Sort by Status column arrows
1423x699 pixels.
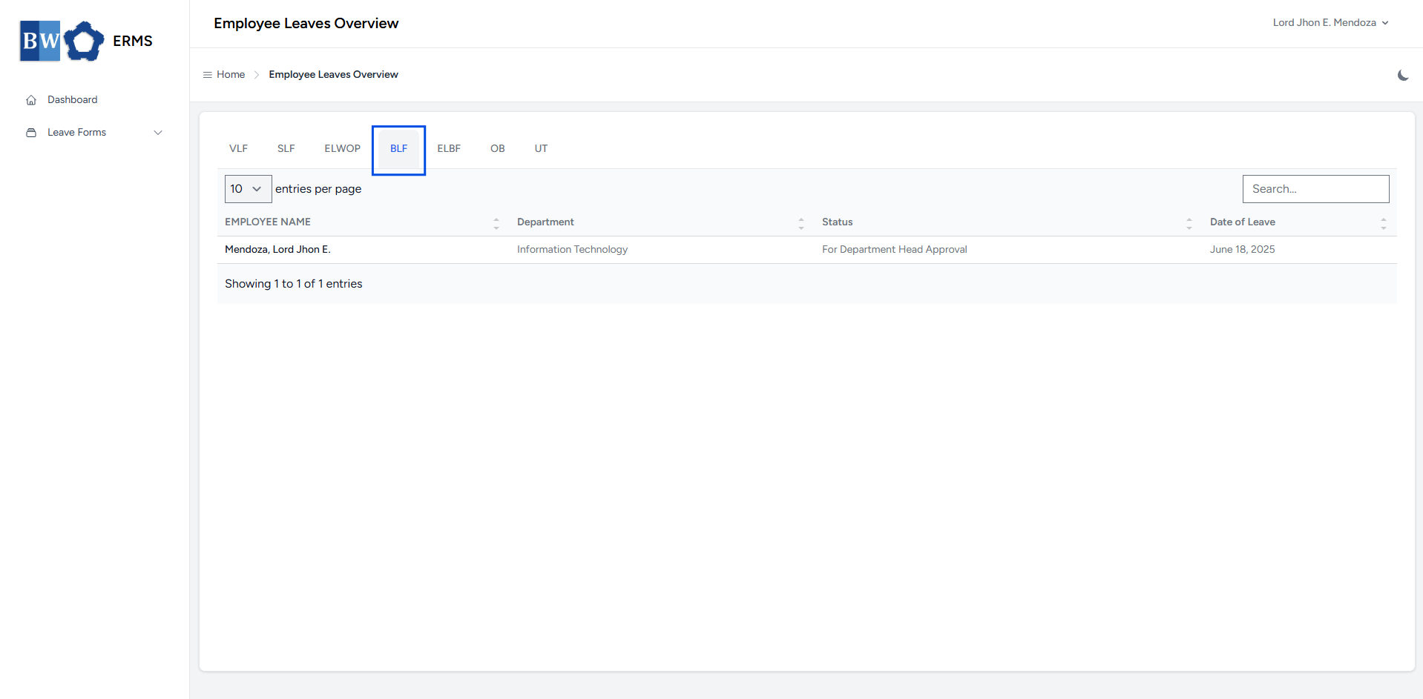1189,223
